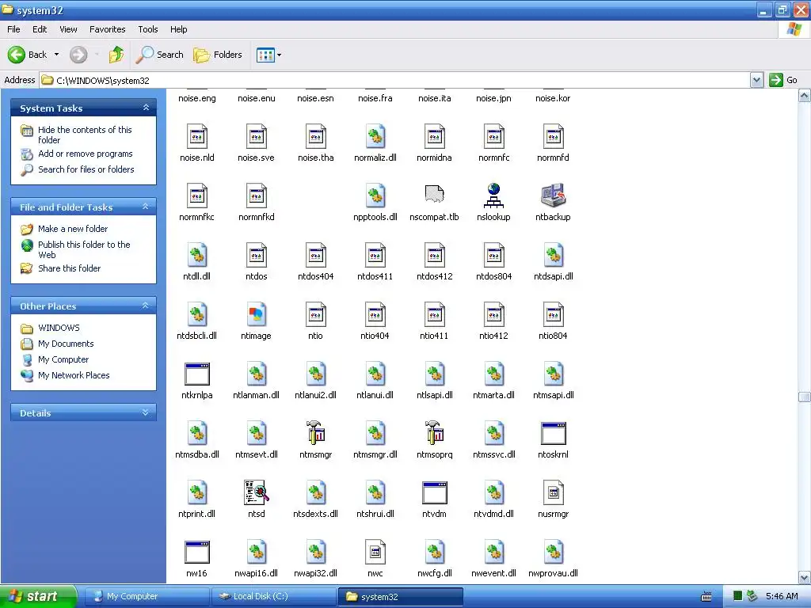Open the nslookup network icon
This screenshot has width=811, height=608.
(493, 196)
